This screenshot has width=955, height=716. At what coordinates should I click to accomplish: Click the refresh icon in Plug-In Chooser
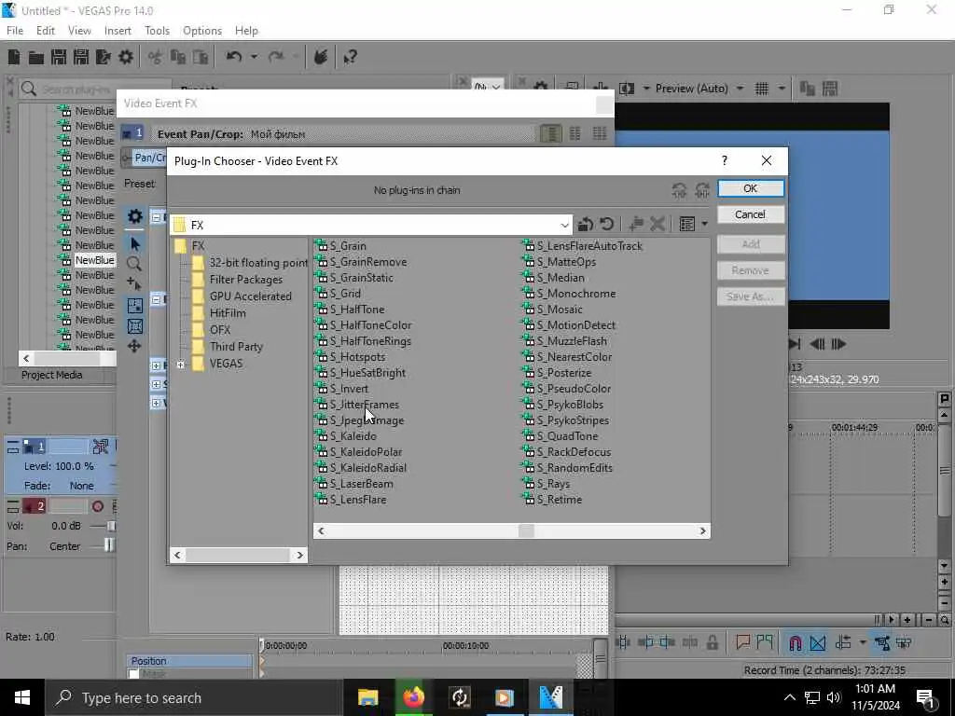click(606, 224)
